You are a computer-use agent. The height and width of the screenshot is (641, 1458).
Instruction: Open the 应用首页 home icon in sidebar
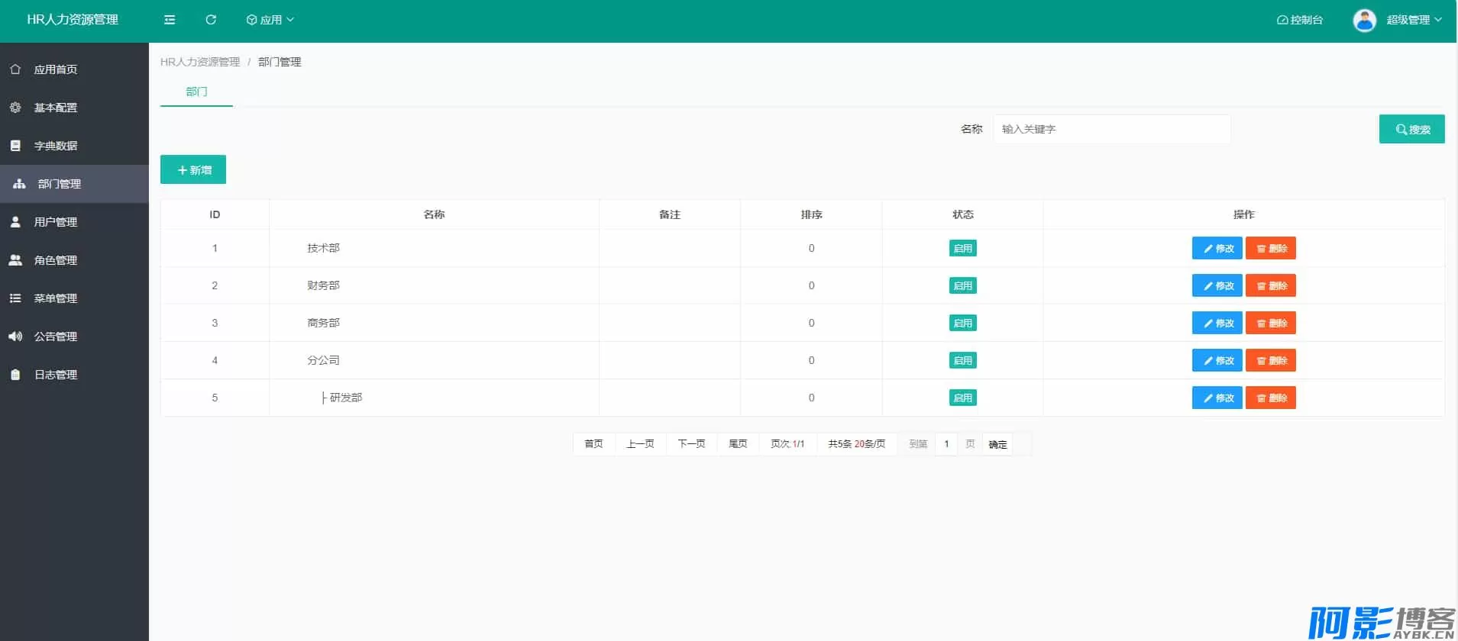pyautogui.click(x=15, y=69)
